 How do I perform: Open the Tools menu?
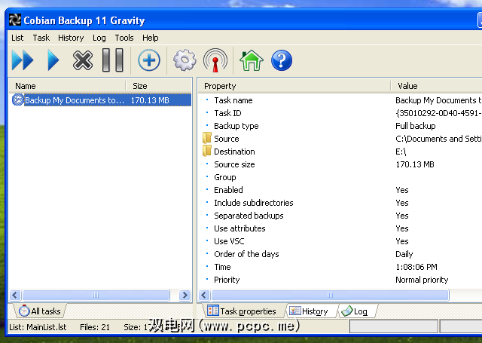pos(124,38)
